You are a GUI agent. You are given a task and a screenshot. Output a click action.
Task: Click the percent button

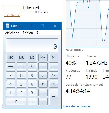click(x=54, y=75)
